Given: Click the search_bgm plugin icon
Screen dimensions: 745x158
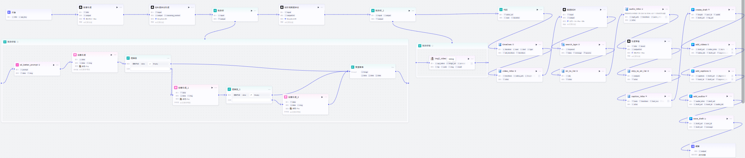Looking at the screenshot, I should (x=563, y=44).
